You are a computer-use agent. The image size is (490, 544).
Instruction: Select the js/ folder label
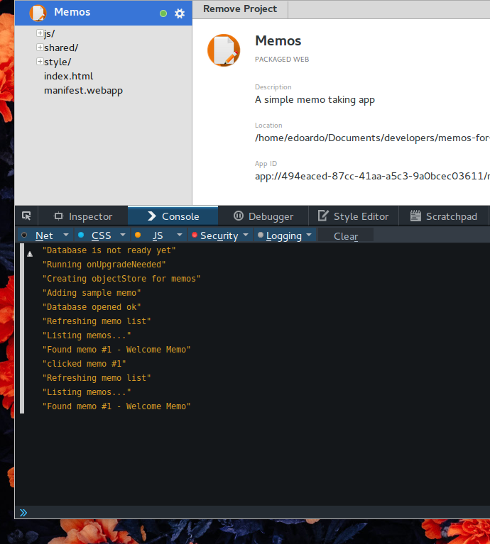coord(49,33)
